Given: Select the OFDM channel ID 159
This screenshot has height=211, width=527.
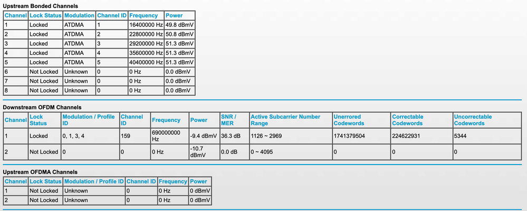Looking at the screenshot, I should tap(126, 136).
